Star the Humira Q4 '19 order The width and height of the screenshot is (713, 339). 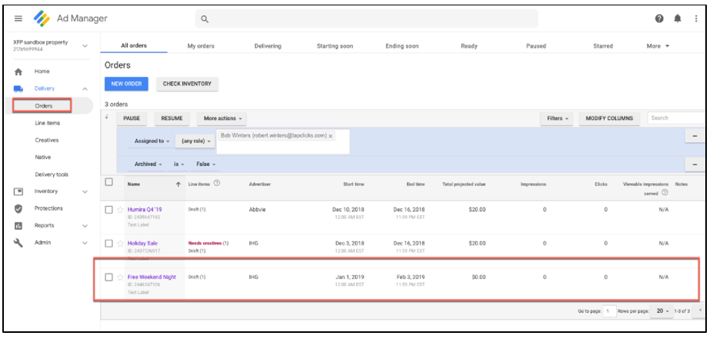click(x=120, y=210)
